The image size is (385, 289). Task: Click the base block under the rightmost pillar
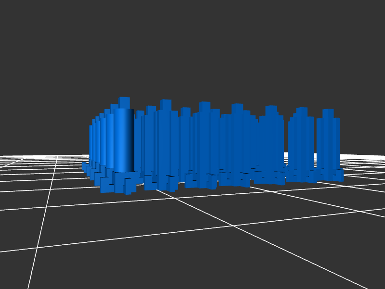point(332,175)
